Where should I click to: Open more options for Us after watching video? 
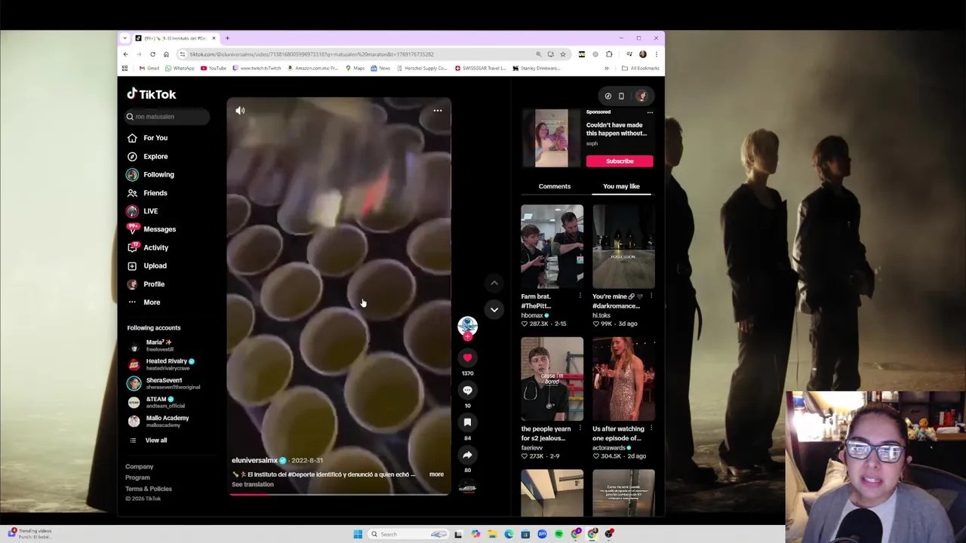[651, 429]
